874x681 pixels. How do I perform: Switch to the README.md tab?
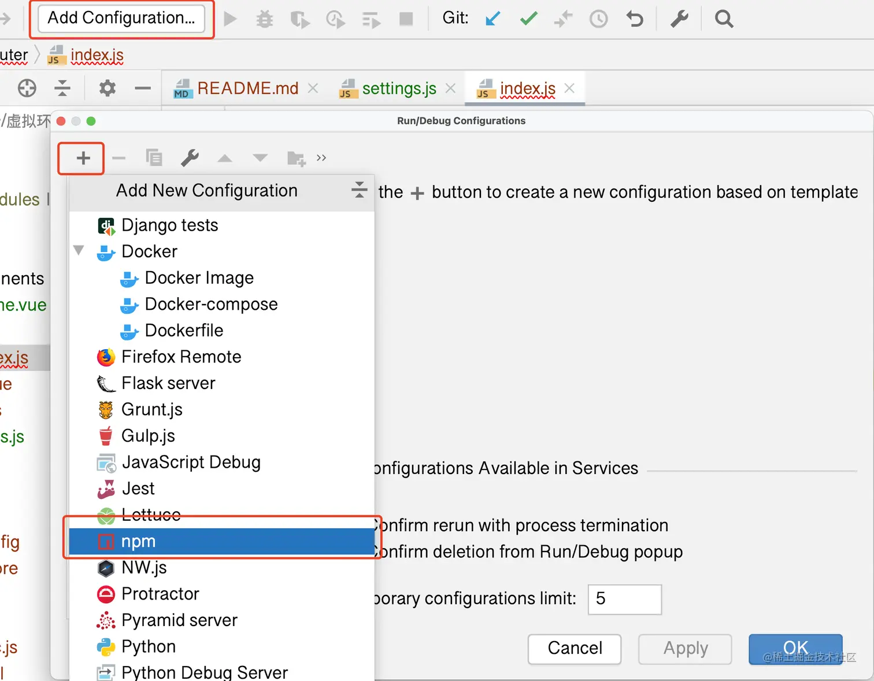tap(248, 88)
